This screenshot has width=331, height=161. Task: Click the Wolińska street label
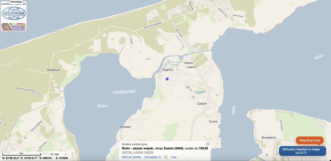pos(179,33)
